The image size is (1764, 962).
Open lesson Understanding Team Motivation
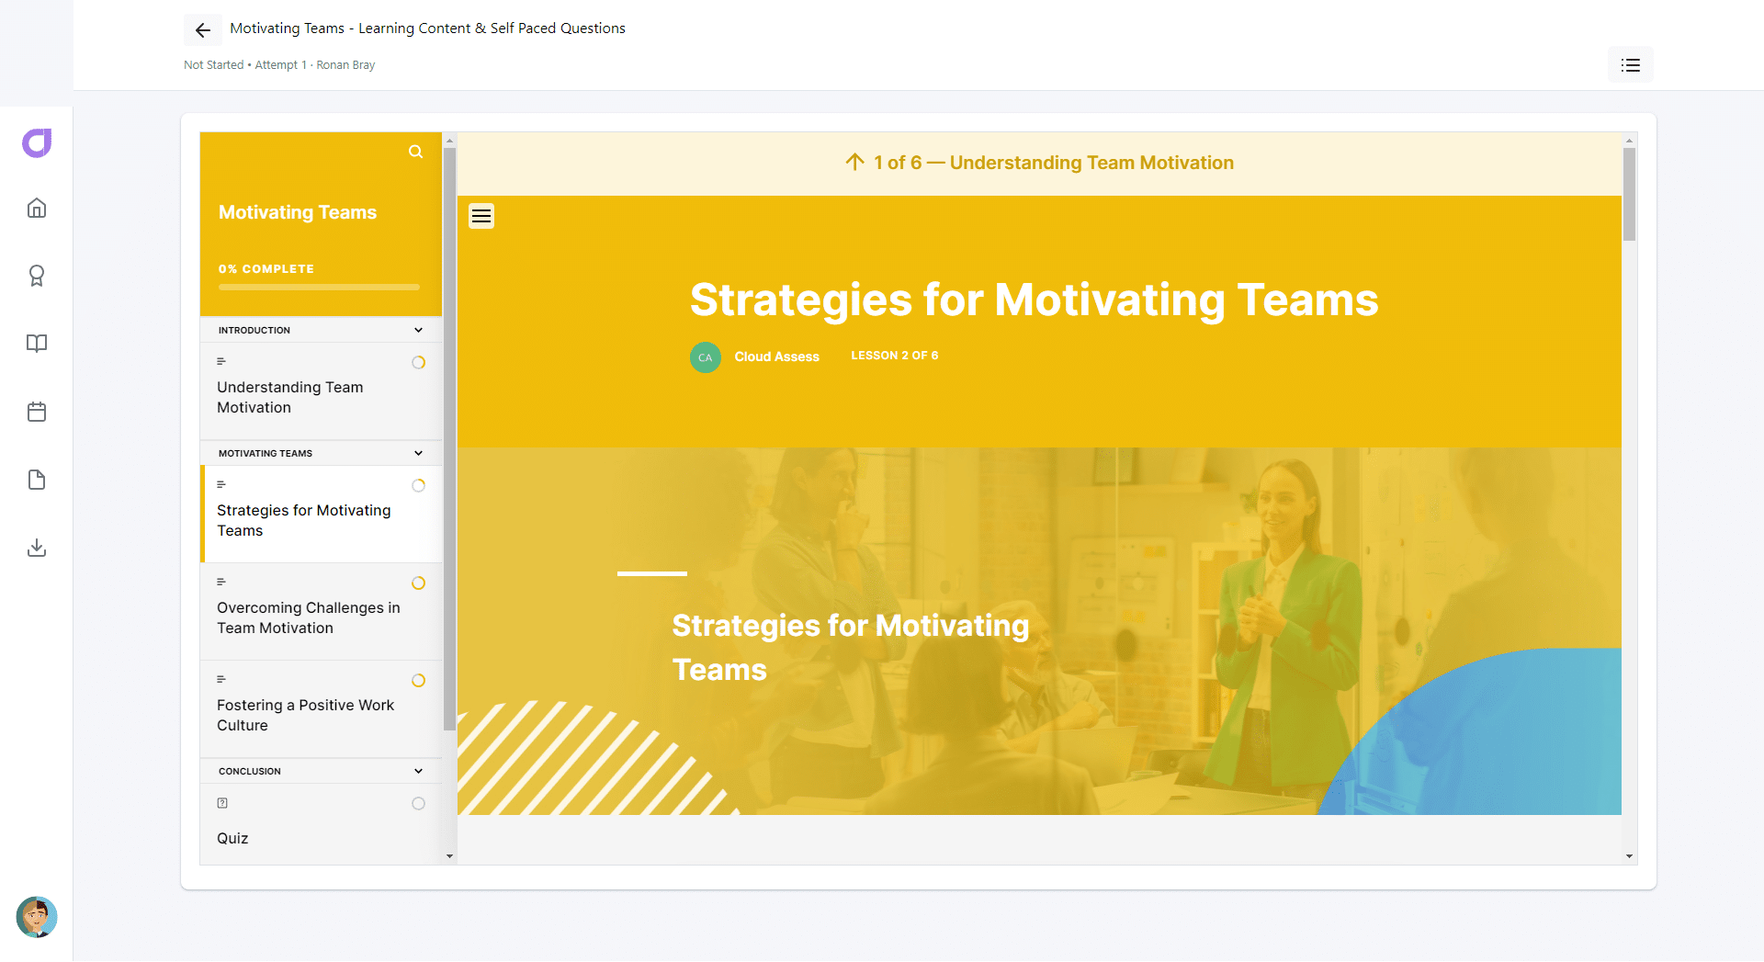tap(322, 391)
